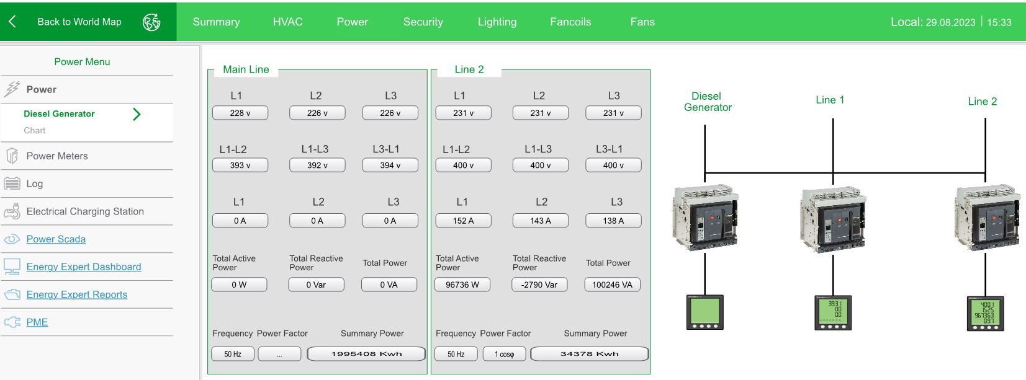Click Line 2 Total Active Power value
The width and height of the screenshot is (1026, 380).
click(462, 285)
